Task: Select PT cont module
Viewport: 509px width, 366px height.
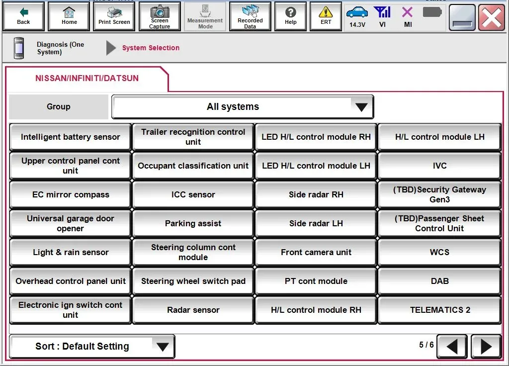Action: point(316,281)
